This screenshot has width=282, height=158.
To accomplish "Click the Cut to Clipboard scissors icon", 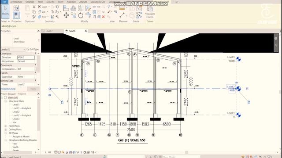I will [34, 7].
